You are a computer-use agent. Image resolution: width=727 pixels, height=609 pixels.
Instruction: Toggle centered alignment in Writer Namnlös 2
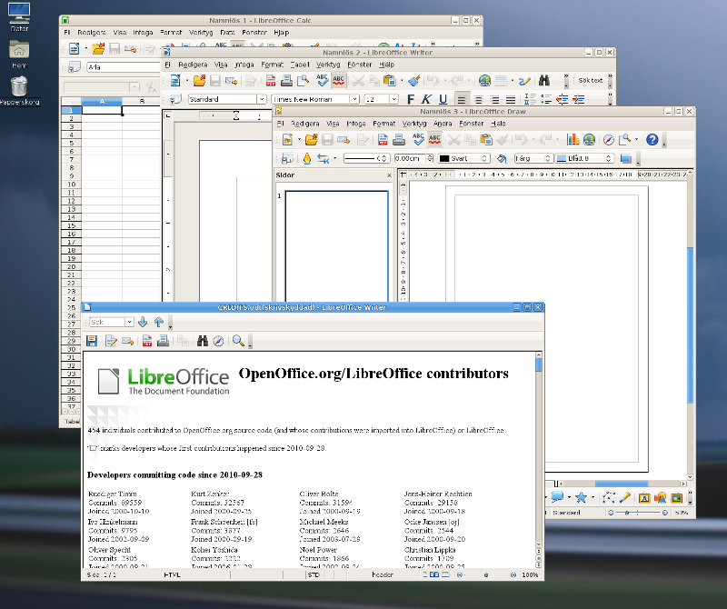coord(479,99)
